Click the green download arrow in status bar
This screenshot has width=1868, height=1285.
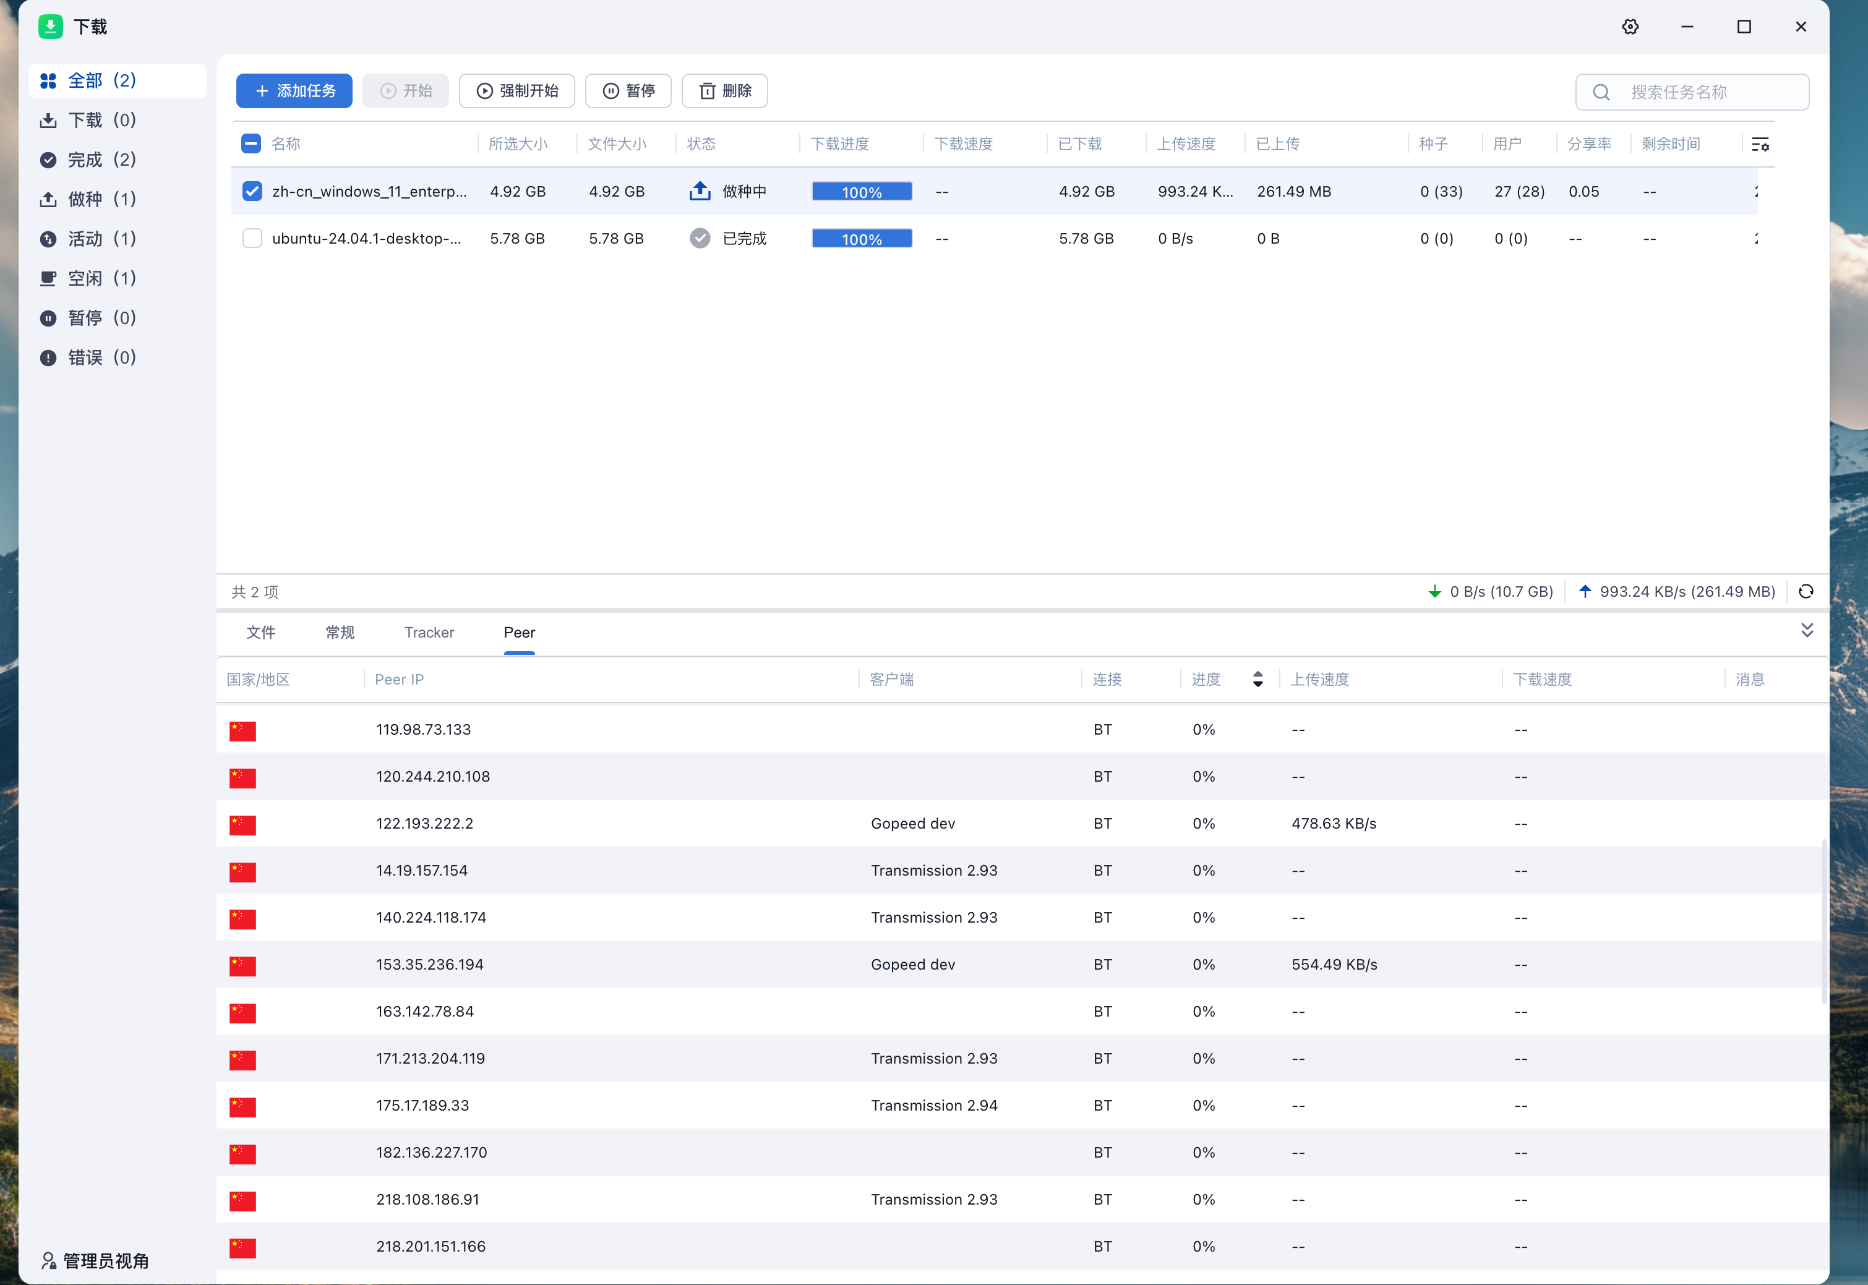coord(1435,592)
